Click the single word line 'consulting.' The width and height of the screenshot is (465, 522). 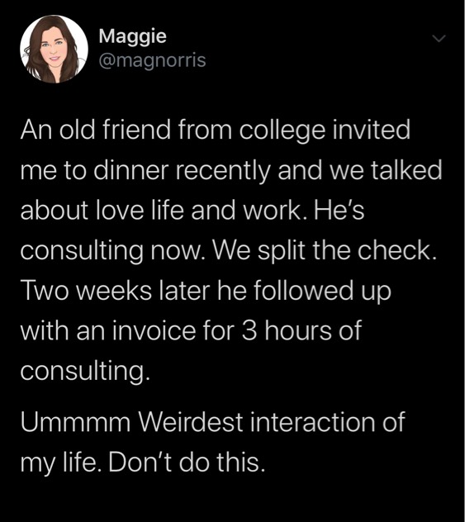click(x=85, y=372)
